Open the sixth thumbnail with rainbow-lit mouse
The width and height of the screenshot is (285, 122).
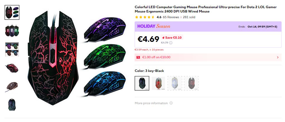point(12,105)
